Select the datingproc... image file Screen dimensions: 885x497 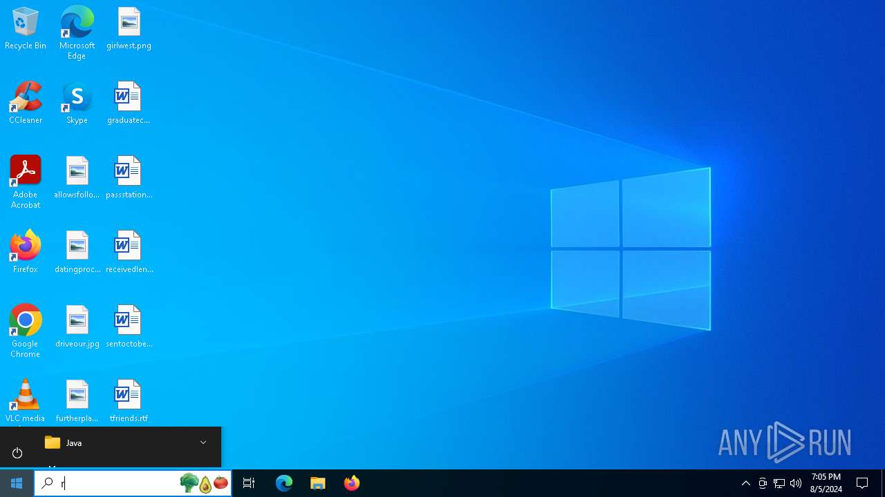coord(77,253)
